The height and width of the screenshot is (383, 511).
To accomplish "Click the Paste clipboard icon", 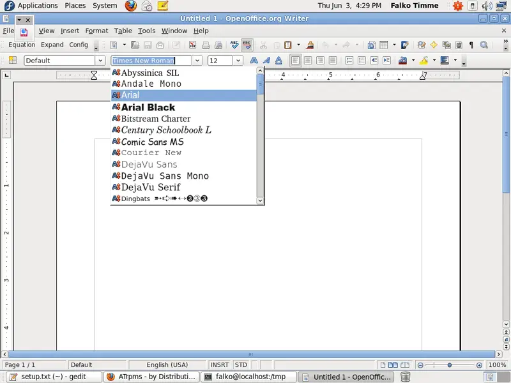I will point(288,45).
